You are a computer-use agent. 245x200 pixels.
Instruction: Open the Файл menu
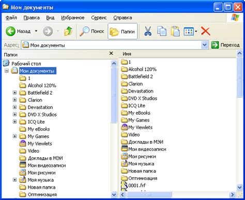11,18
